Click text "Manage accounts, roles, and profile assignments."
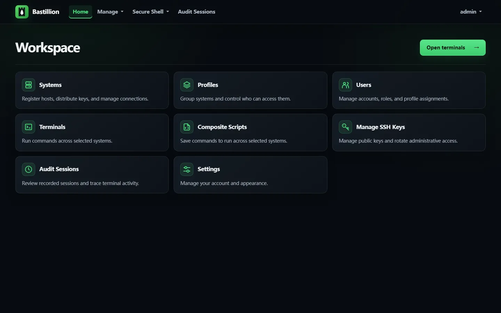Screen dimensions: 501x313 tap(394, 99)
